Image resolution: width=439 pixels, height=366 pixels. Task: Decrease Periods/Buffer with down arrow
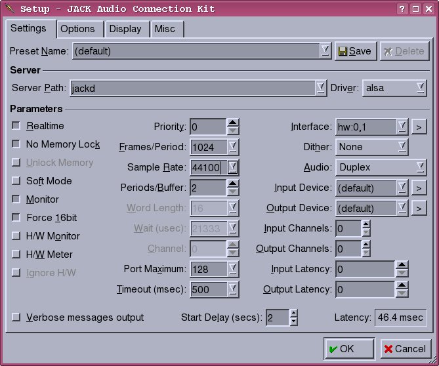[x=232, y=192]
